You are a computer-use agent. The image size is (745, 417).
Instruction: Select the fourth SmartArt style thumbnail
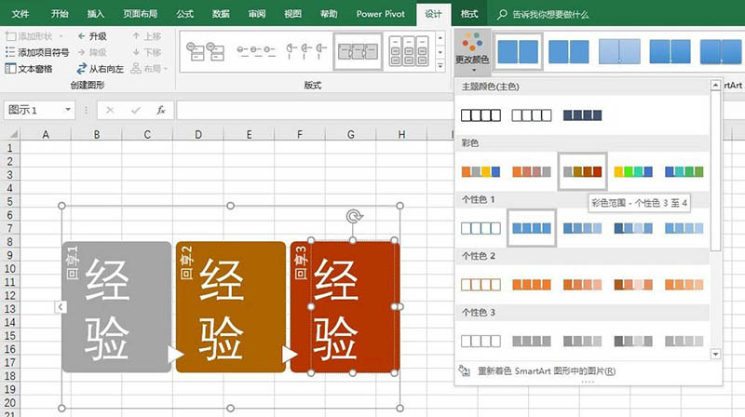click(670, 51)
